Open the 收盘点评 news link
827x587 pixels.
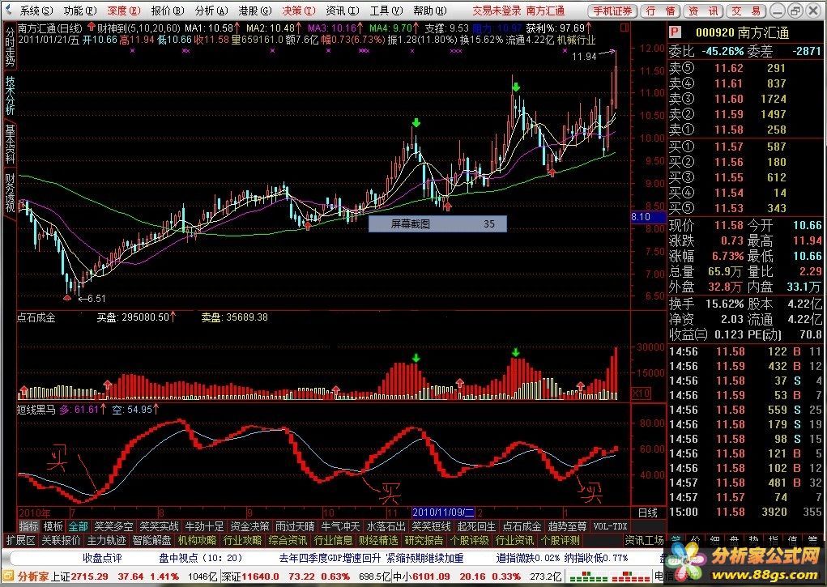pos(102,558)
